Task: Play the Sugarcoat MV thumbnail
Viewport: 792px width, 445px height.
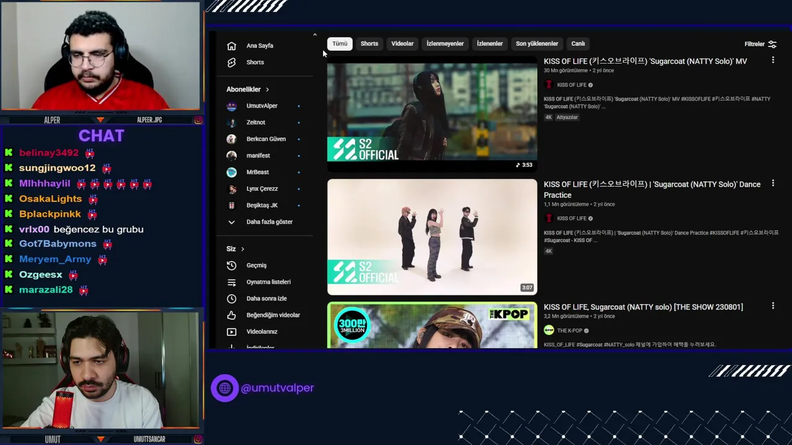Action: click(x=432, y=113)
